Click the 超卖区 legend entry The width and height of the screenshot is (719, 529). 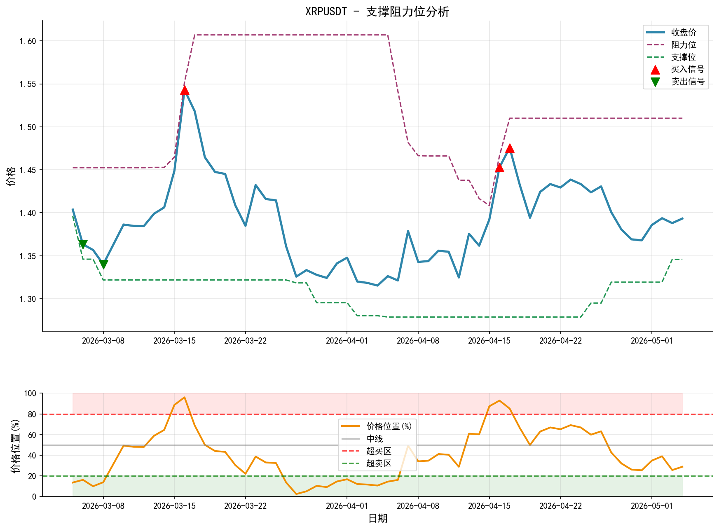click(367, 463)
